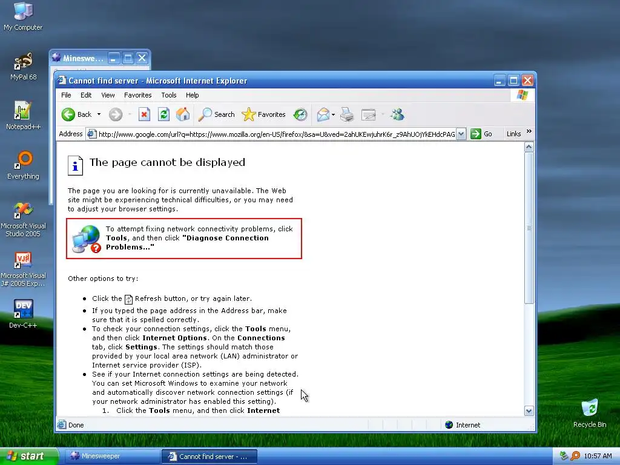Click the 'Done' status bar text

pos(76,426)
